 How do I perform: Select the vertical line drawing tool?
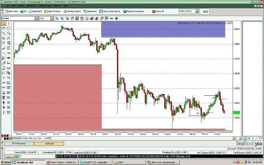click(x=8, y=23)
